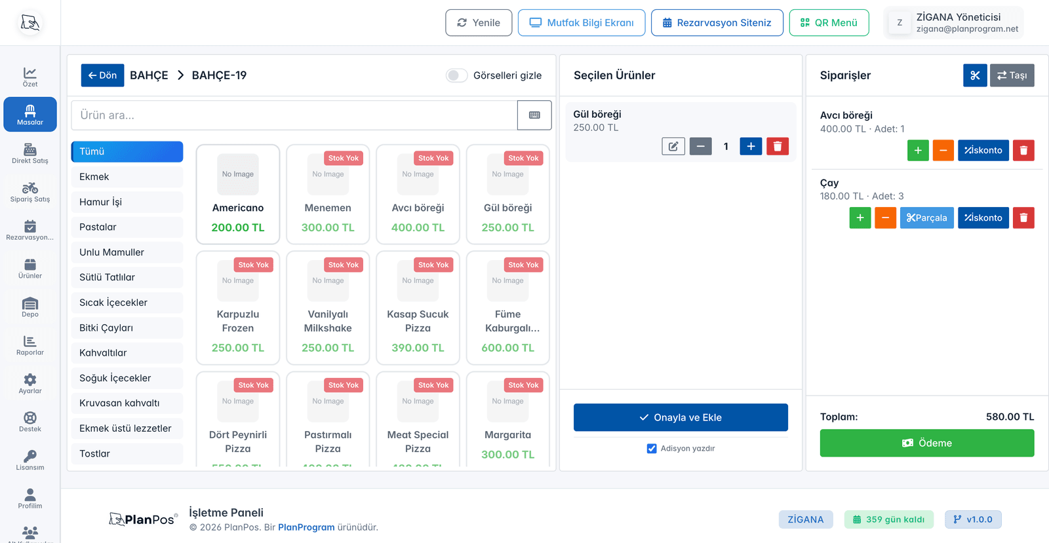Open the ZİGANA Yöneticisi account menu
Image resolution: width=1049 pixels, height=543 pixels.
(954, 23)
